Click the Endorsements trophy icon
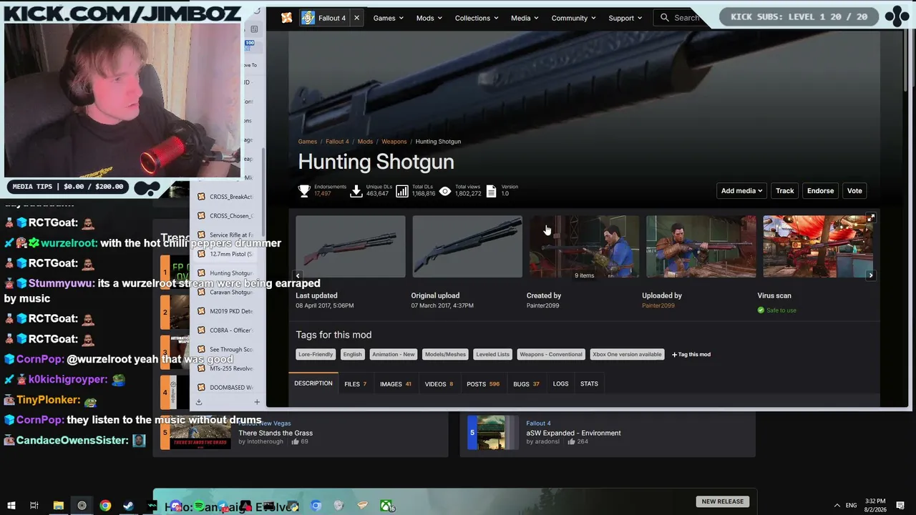This screenshot has width=916, height=515. point(304,191)
